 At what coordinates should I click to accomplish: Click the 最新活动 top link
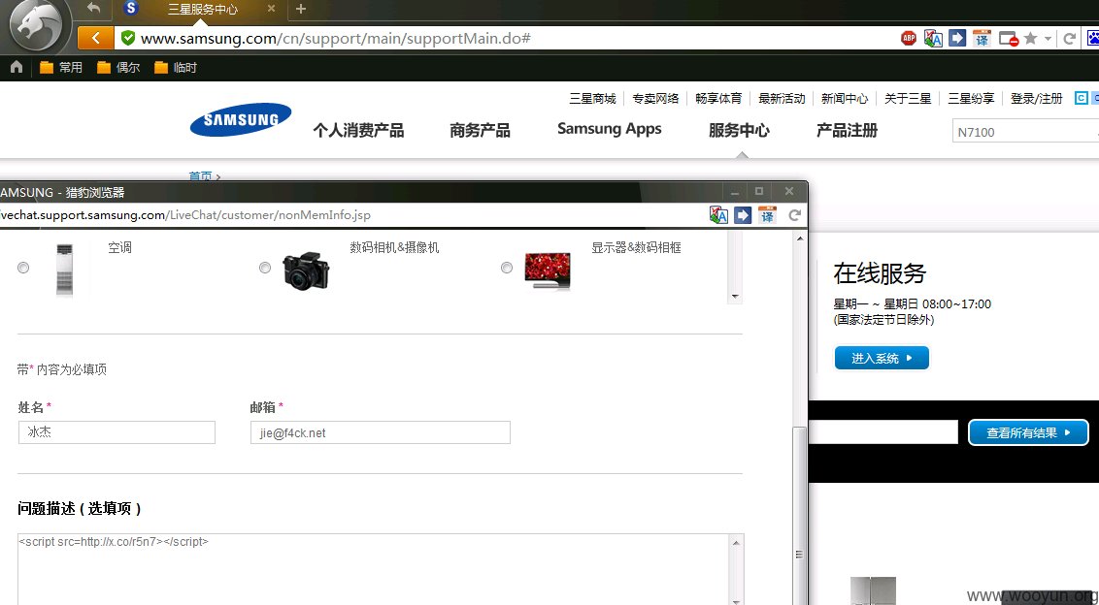(783, 99)
